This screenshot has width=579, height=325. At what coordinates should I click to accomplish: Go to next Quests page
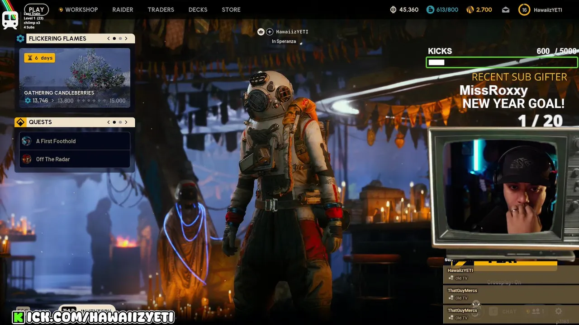point(126,122)
